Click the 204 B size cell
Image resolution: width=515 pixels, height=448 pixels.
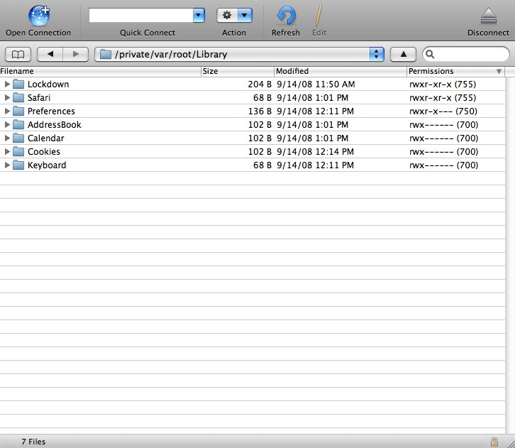pos(260,84)
